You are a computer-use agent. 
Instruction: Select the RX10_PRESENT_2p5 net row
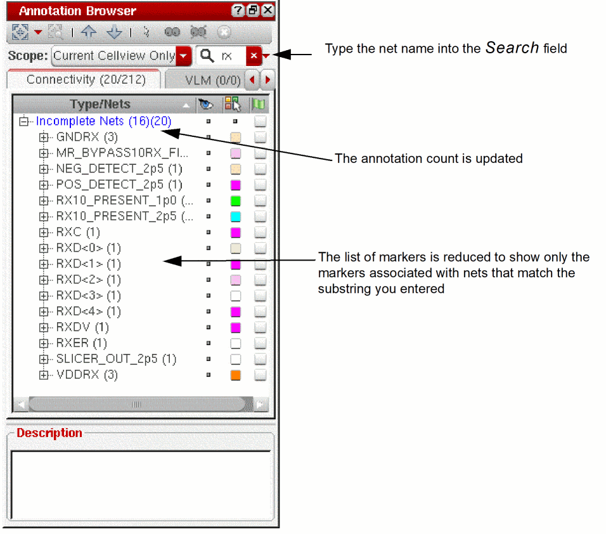point(124,216)
